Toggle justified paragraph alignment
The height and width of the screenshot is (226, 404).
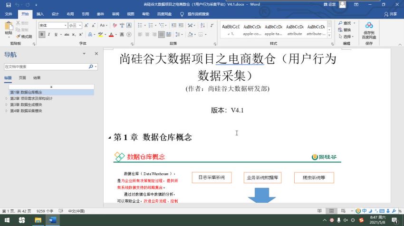(161, 34)
